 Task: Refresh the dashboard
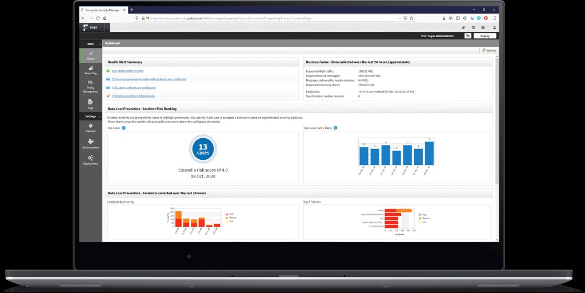pos(488,51)
